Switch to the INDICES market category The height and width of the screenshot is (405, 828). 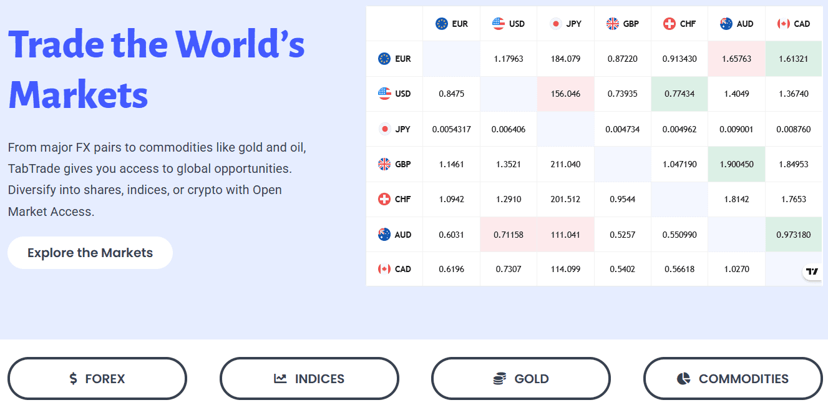[x=309, y=379]
